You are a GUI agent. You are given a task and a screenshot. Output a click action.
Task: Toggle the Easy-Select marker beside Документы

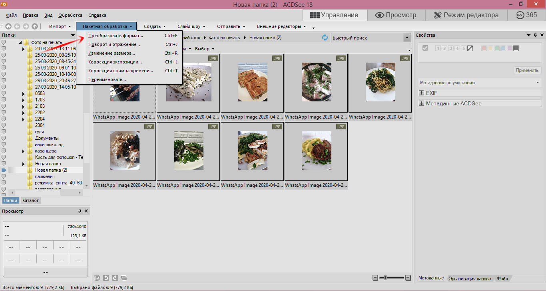tap(4, 138)
